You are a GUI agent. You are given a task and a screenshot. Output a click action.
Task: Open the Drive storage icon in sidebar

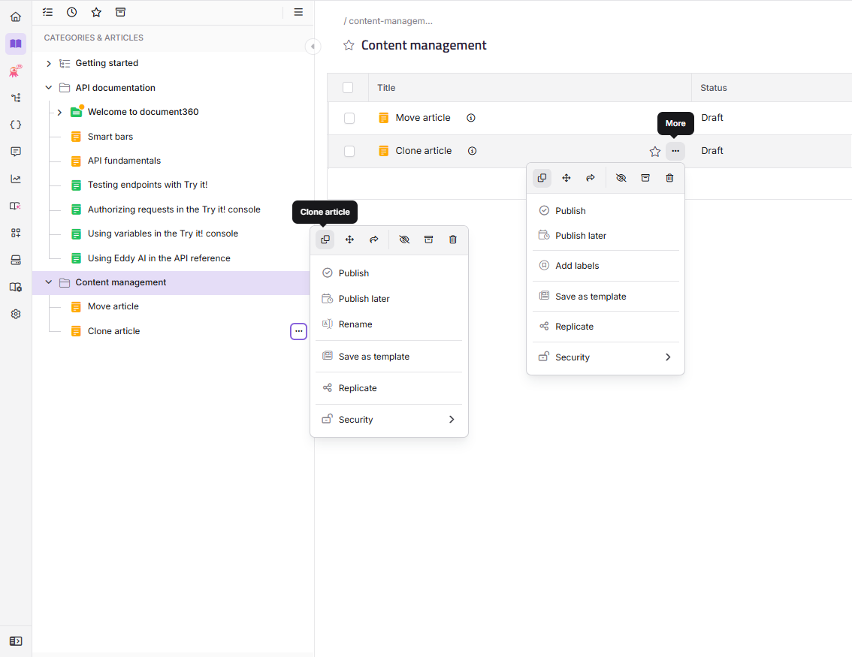point(16,260)
